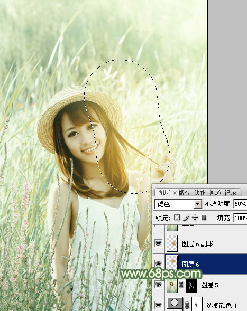Click the 填充 100% field
Screen dimensions: 247x311
click(240, 218)
